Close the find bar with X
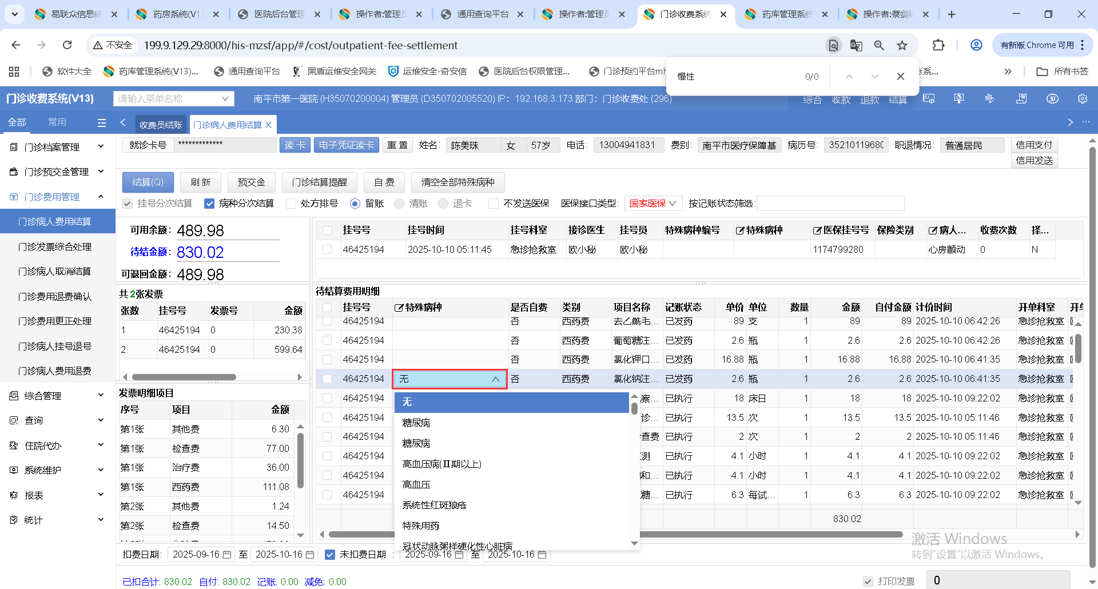 pos(900,76)
